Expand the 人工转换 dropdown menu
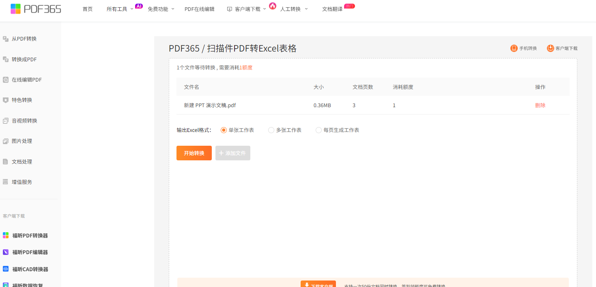 pos(294,9)
